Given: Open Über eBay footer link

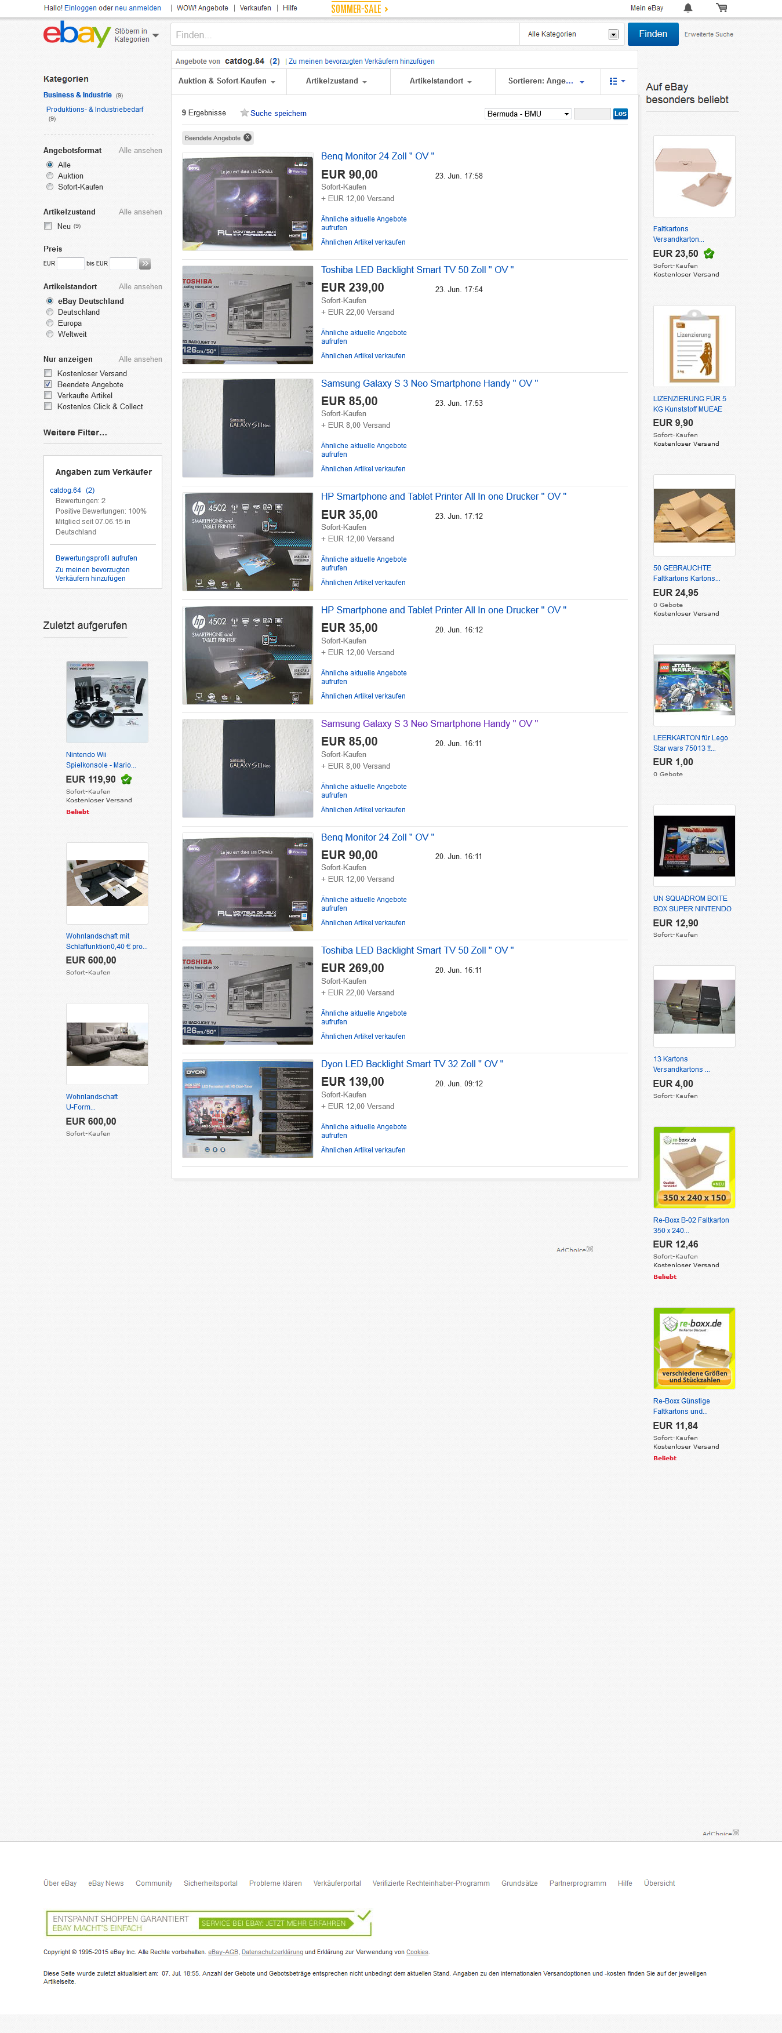Looking at the screenshot, I should coord(60,1883).
